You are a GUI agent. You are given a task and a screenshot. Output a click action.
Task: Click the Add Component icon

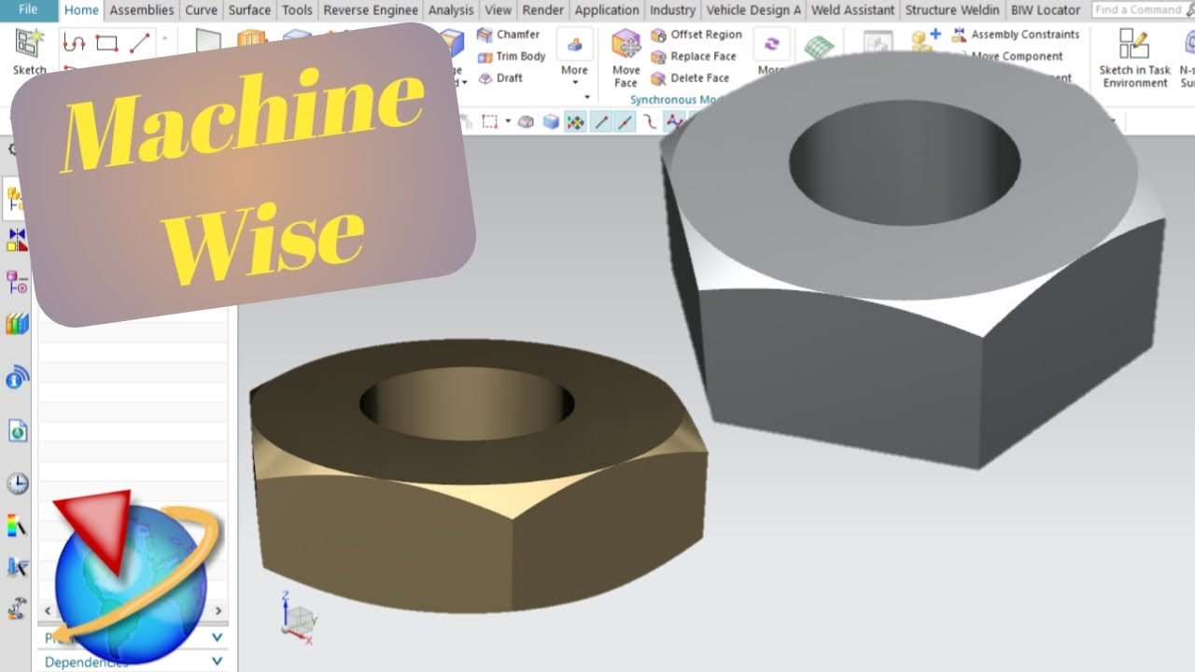coord(927,41)
